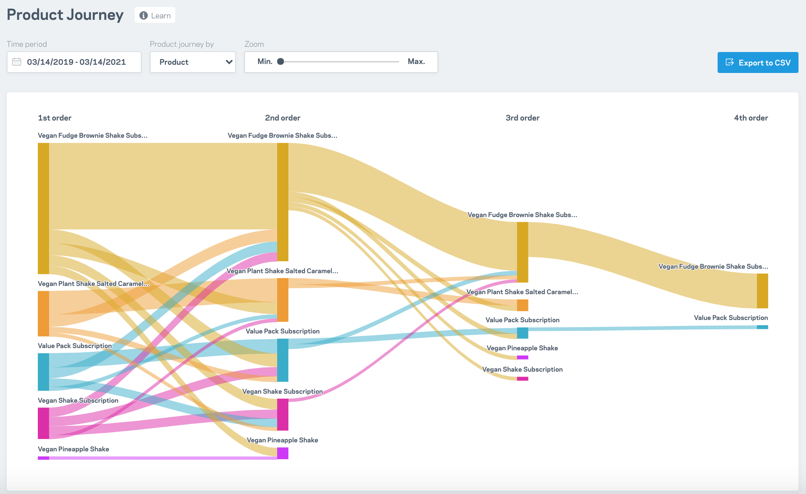This screenshot has width=806, height=494.
Task: Select 4th order Vegan Fudge Brownie node bar
Action: [x=762, y=291]
